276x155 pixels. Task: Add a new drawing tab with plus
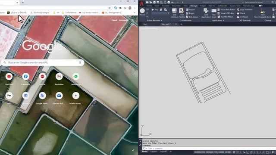click(181, 24)
